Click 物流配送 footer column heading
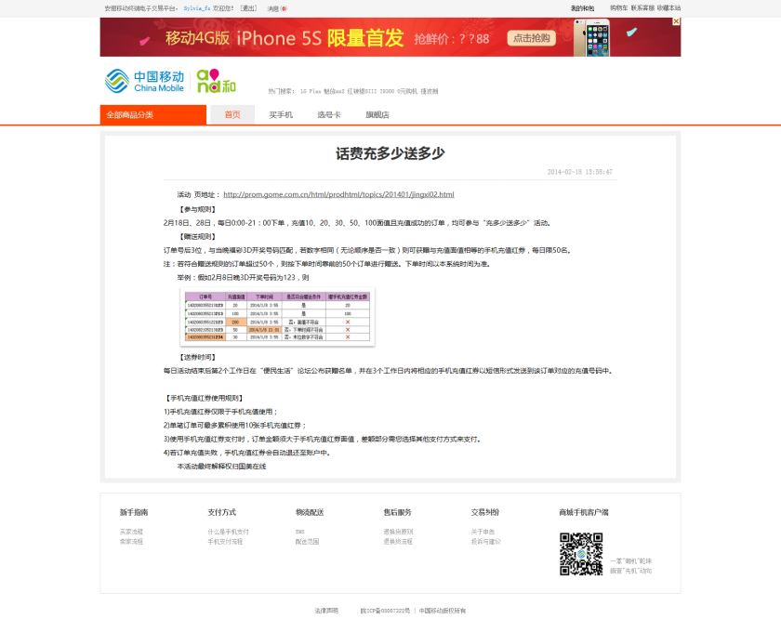Image resolution: width=781 pixels, height=619 pixels. pyautogui.click(x=310, y=512)
